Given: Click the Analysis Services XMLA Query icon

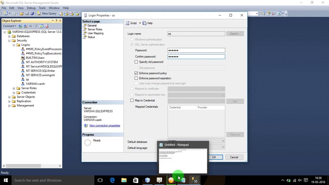Looking at the screenshot, I should pyautogui.click(x=77, y=13).
